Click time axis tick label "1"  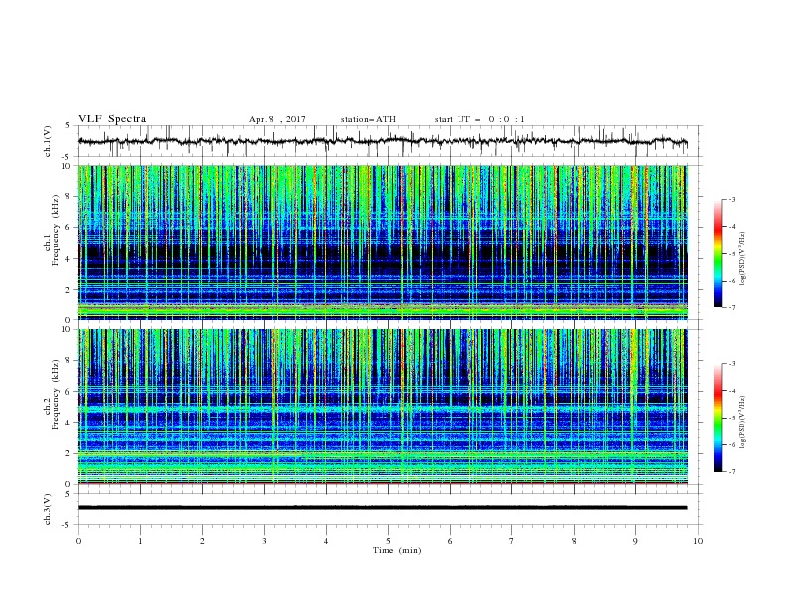(140, 541)
